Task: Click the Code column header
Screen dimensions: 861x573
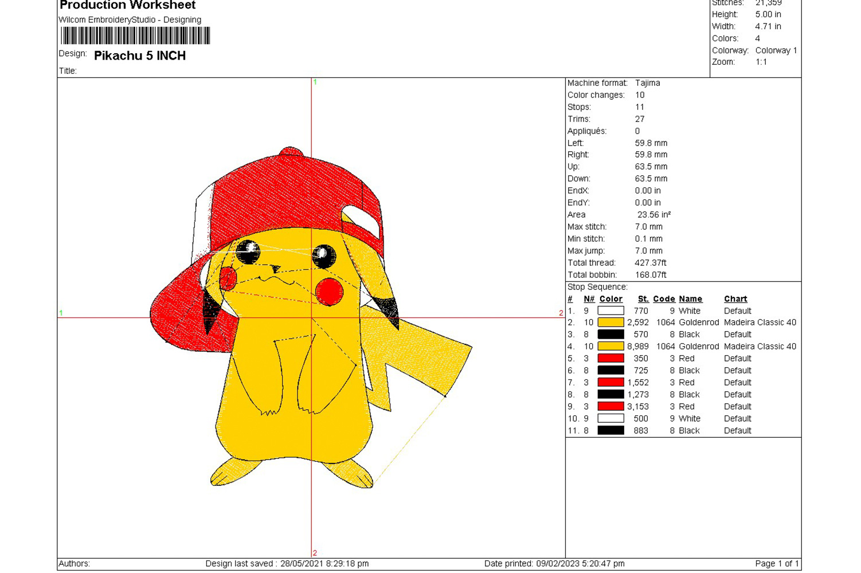Action: [x=664, y=299]
